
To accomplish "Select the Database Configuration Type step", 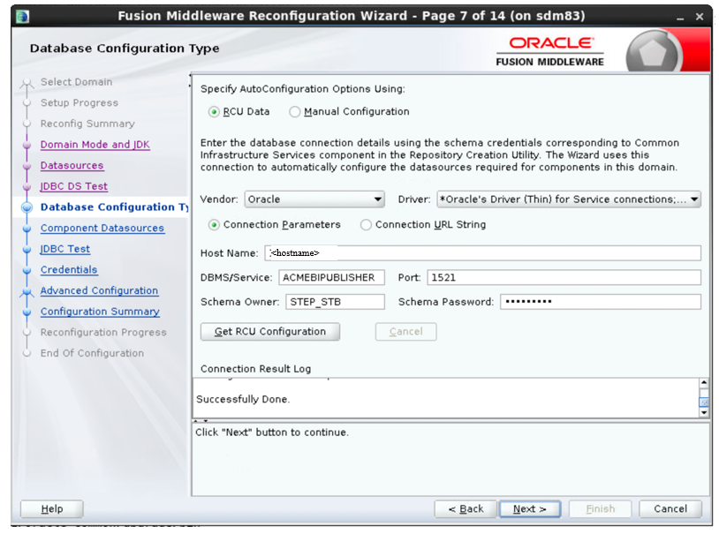I will (114, 207).
